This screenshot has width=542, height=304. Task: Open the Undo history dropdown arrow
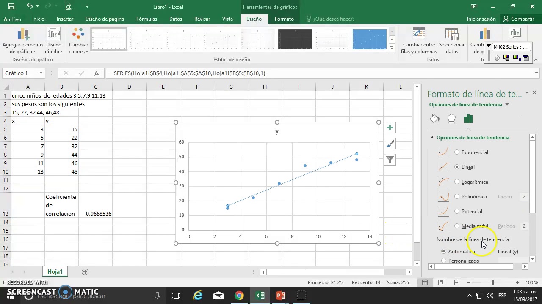pos(38,6)
